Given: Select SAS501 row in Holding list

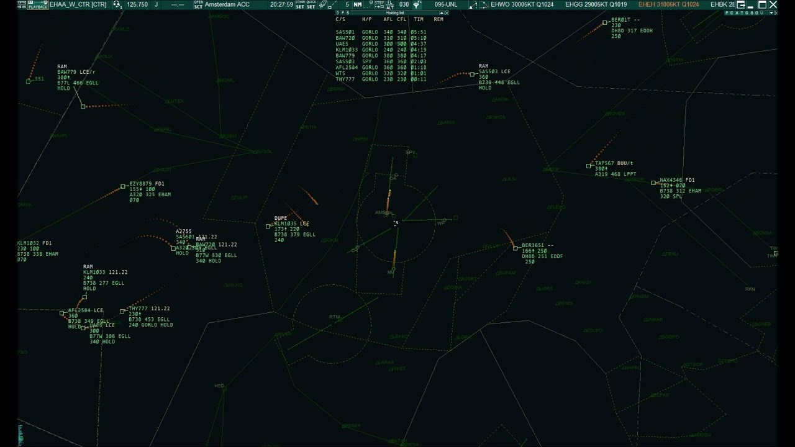Looking at the screenshot, I should (381, 32).
